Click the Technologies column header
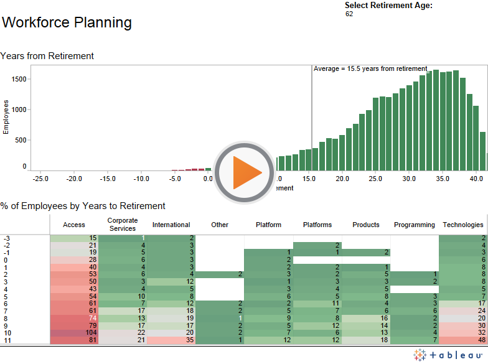 [462, 225]
